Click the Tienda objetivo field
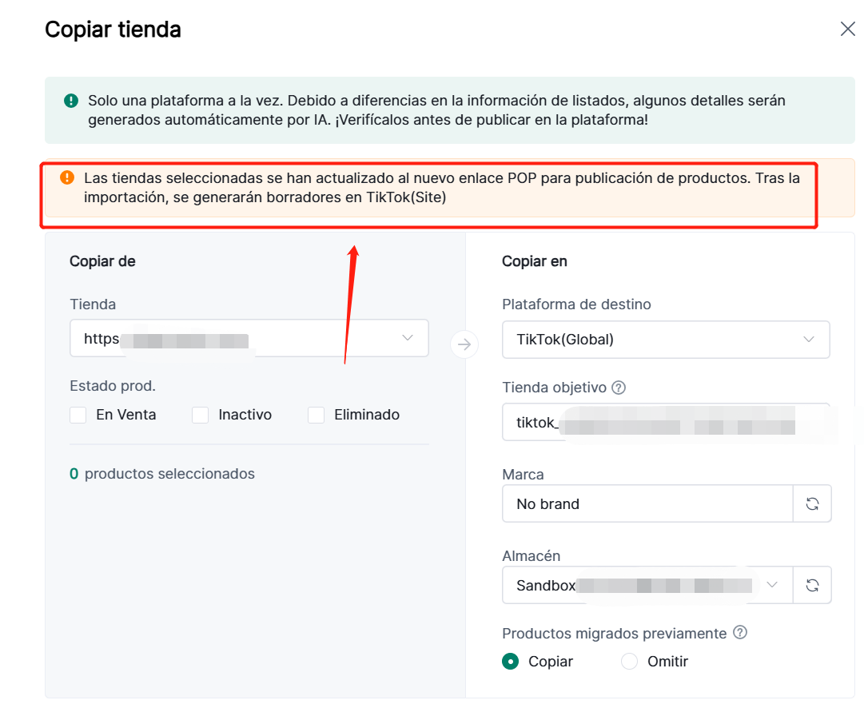 coord(665,423)
